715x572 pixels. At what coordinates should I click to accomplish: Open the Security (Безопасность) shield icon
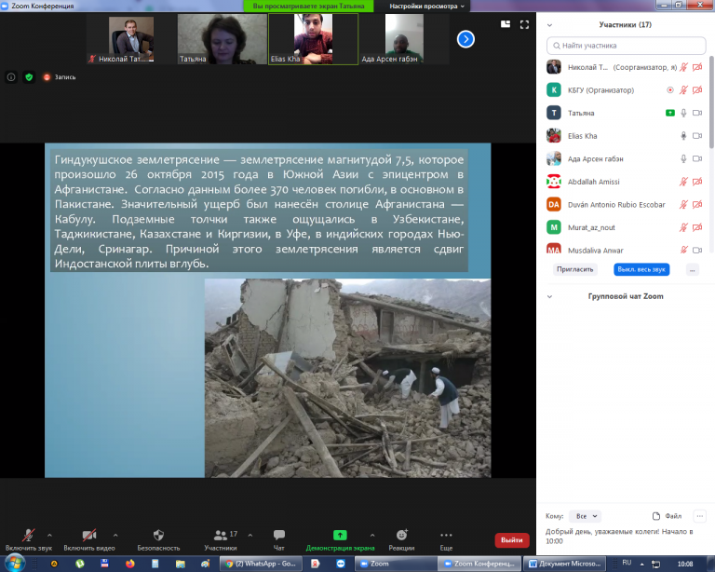[x=158, y=535]
